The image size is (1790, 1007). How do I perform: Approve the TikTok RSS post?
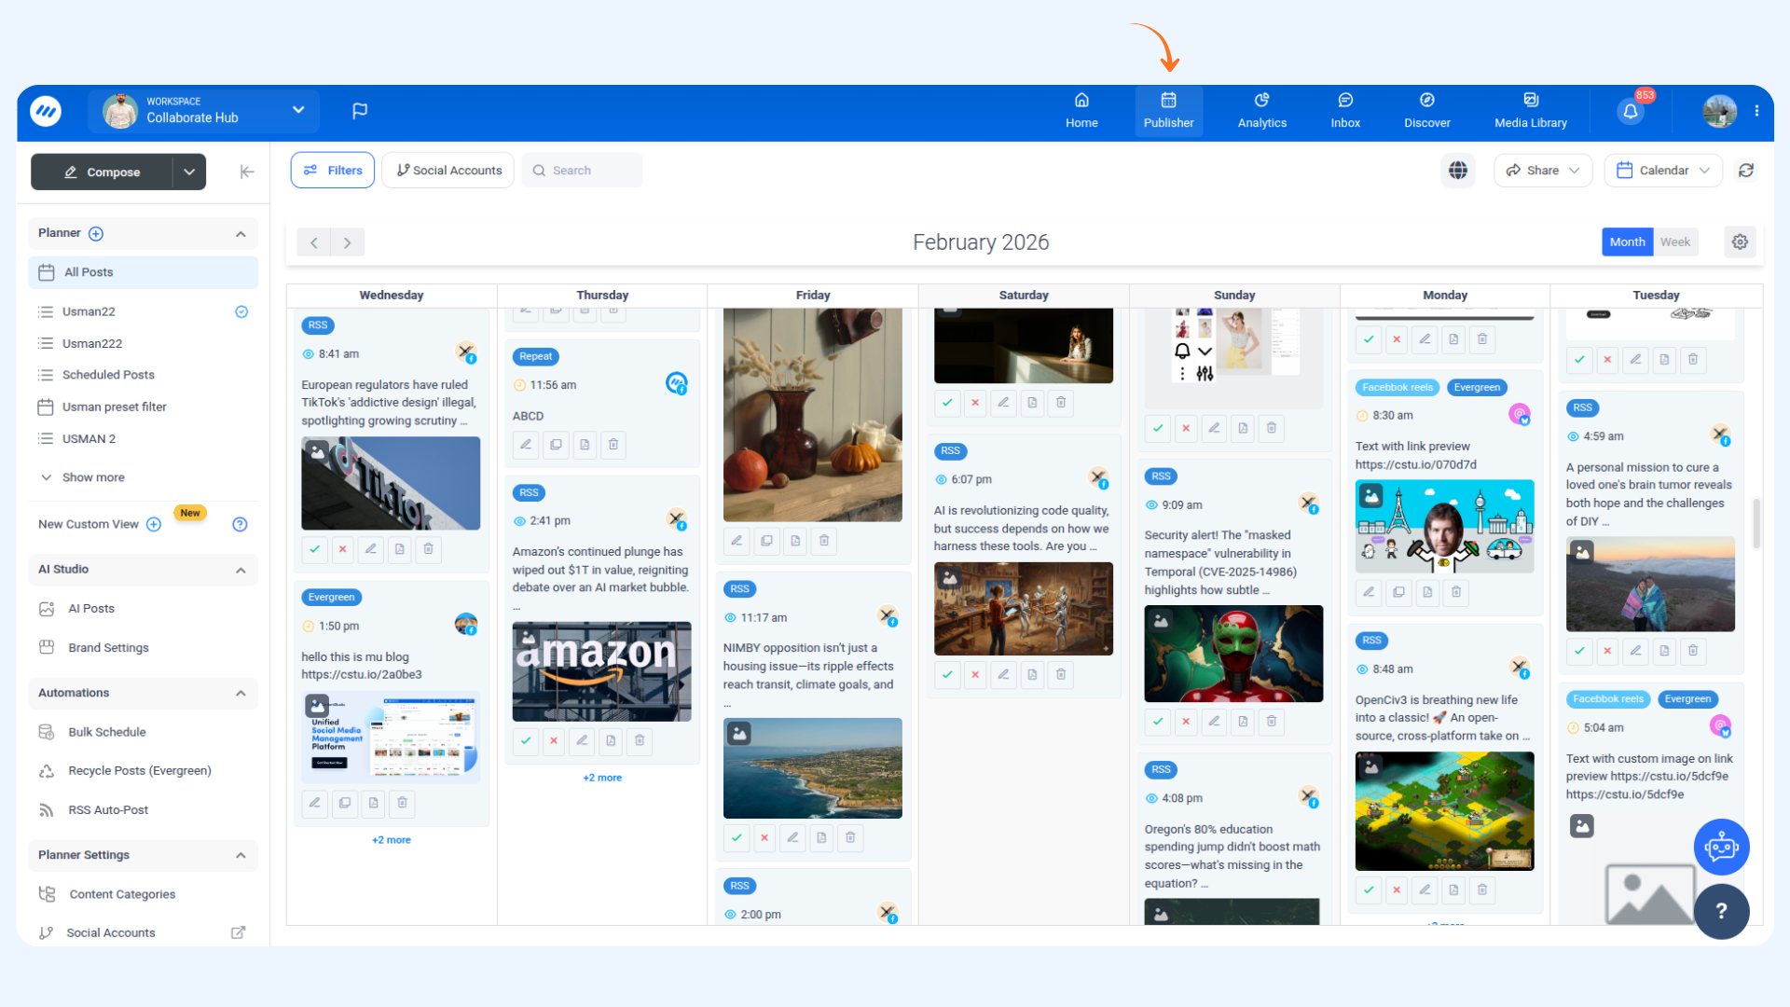click(315, 549)
